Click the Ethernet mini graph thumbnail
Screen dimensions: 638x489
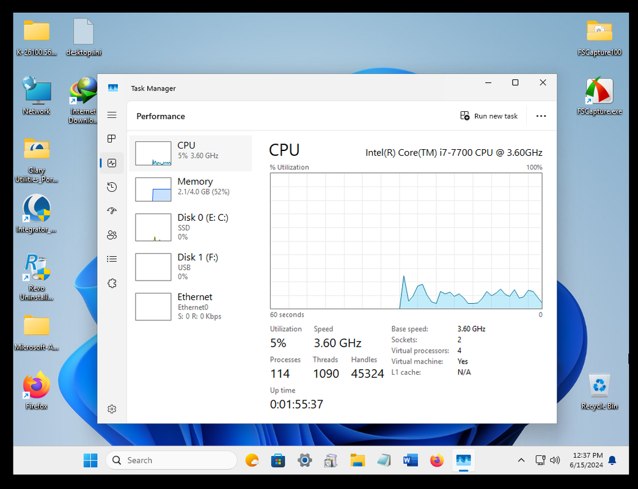(x=153, y=306)
